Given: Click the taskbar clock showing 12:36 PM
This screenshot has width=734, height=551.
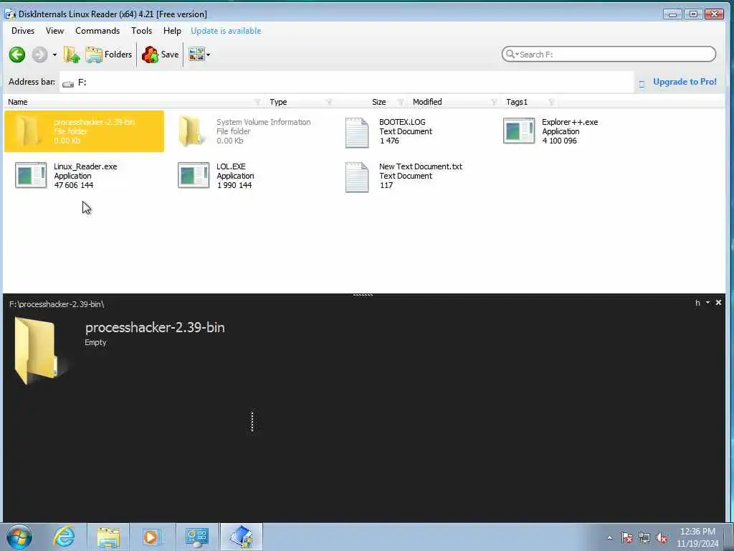Looking at the screenshot, I should [697, 537].
